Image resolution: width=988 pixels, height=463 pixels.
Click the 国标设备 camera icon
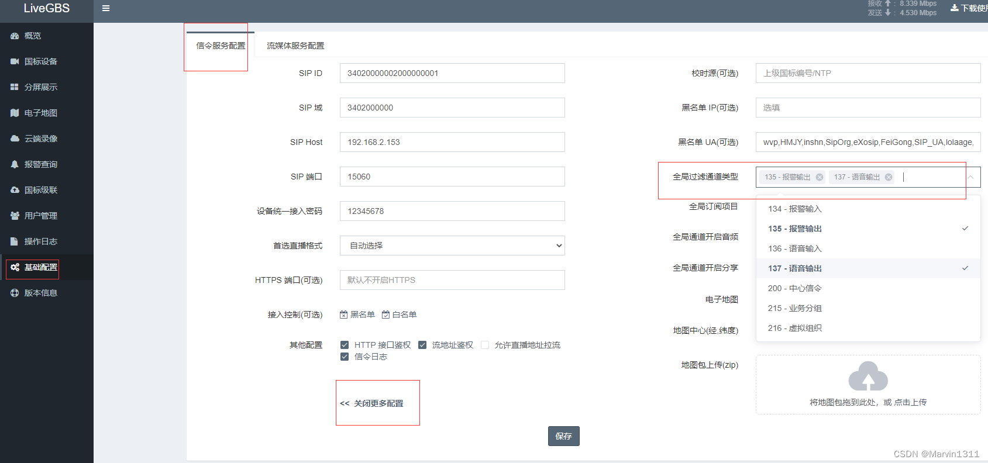coord(15,61)
